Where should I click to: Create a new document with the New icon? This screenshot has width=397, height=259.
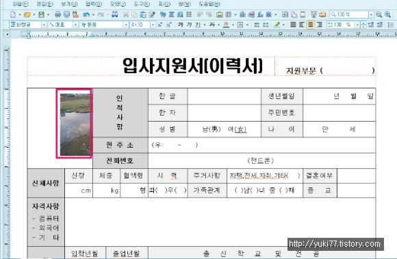pos(13,14)
